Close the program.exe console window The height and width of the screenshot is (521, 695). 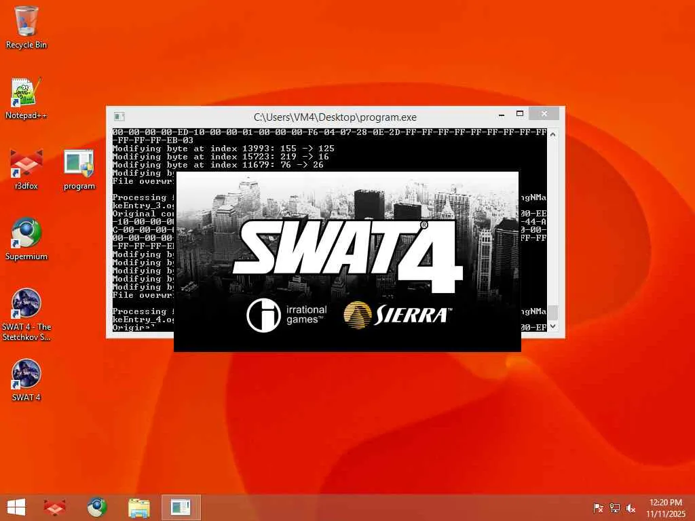click(544, 114)
